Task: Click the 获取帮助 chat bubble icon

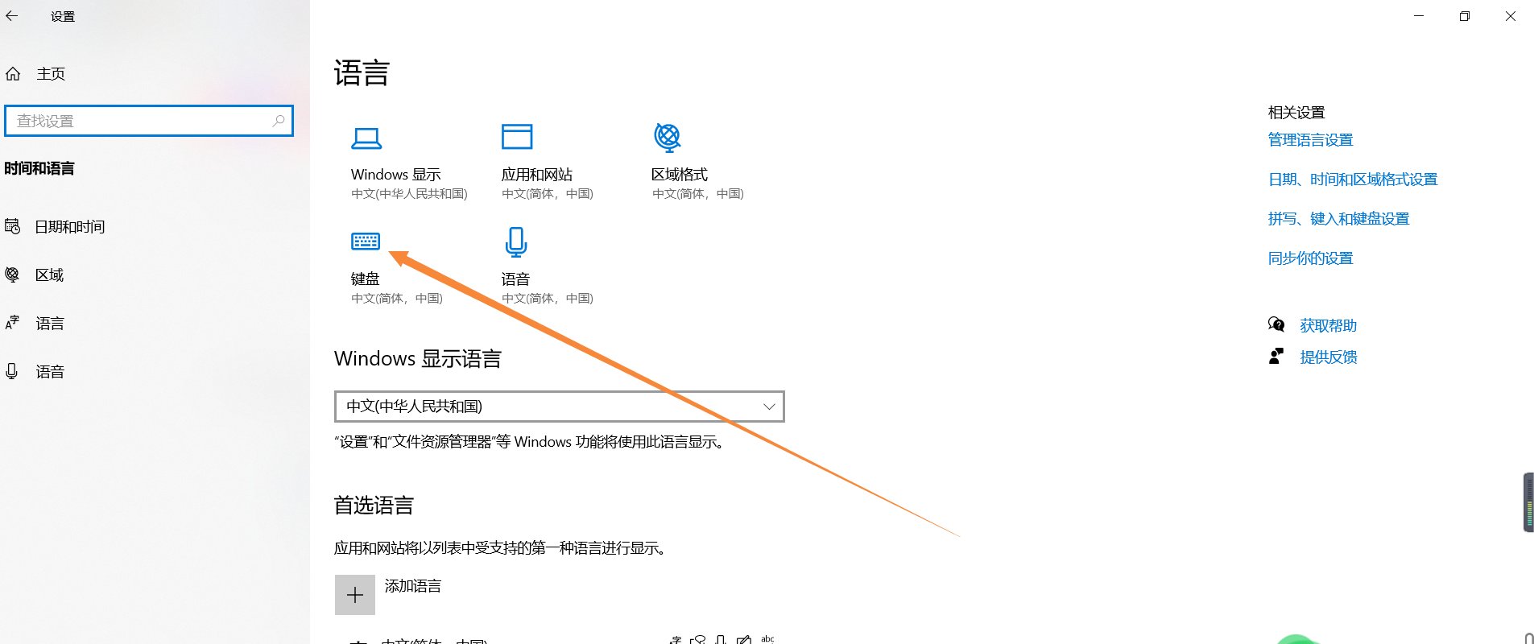Action: (x=1276, y=324)
